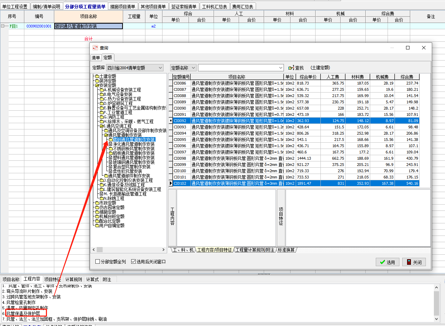Select quota row CI0086

296,83
